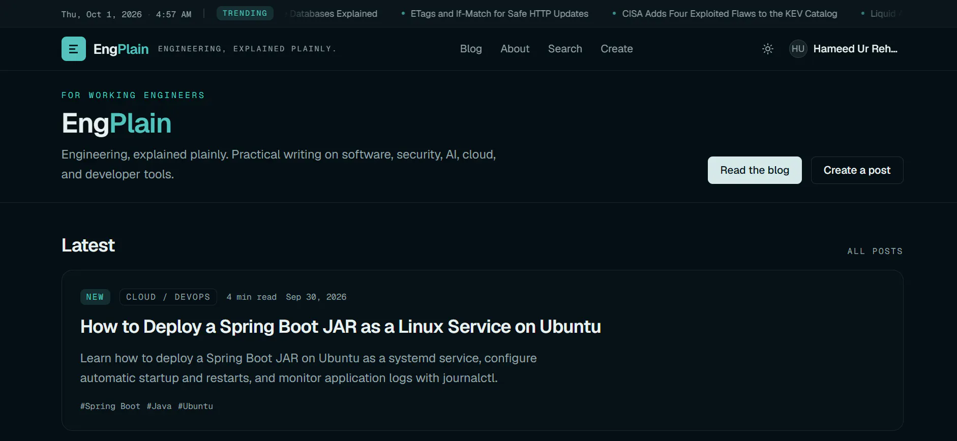Open trending Databases Explained article
This screenshot has height=441, width=957.
334,14
